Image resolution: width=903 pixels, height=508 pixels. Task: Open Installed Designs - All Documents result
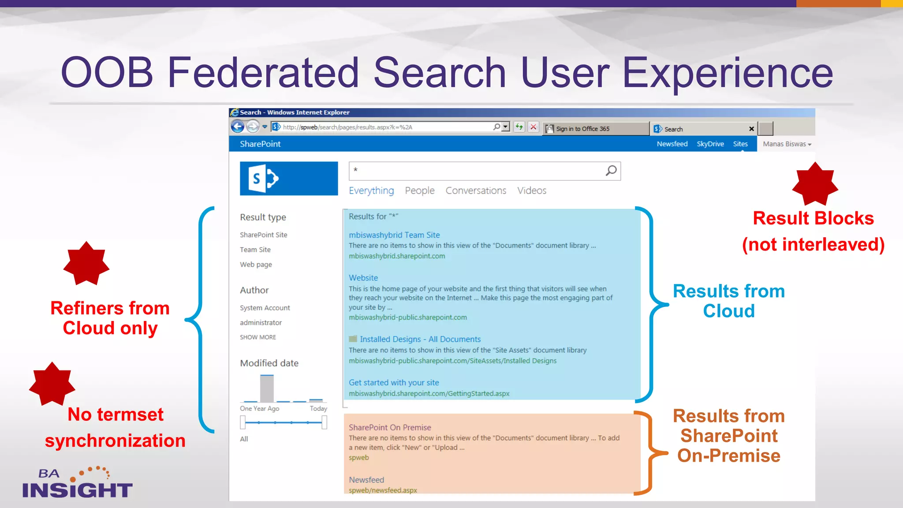point(420,339)
